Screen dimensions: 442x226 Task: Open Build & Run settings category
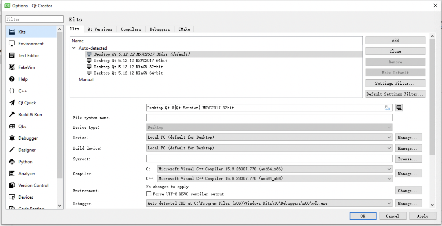(31, 115)
